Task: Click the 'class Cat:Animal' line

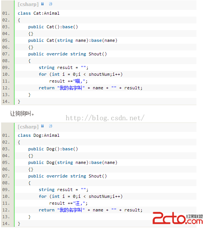Action: [39, 13]
